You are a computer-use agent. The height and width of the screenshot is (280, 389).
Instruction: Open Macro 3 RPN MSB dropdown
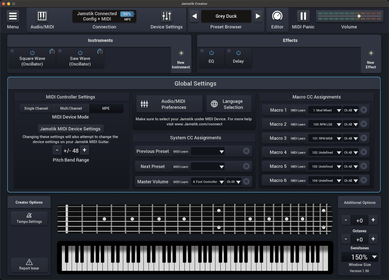click(x=325, y=138)
